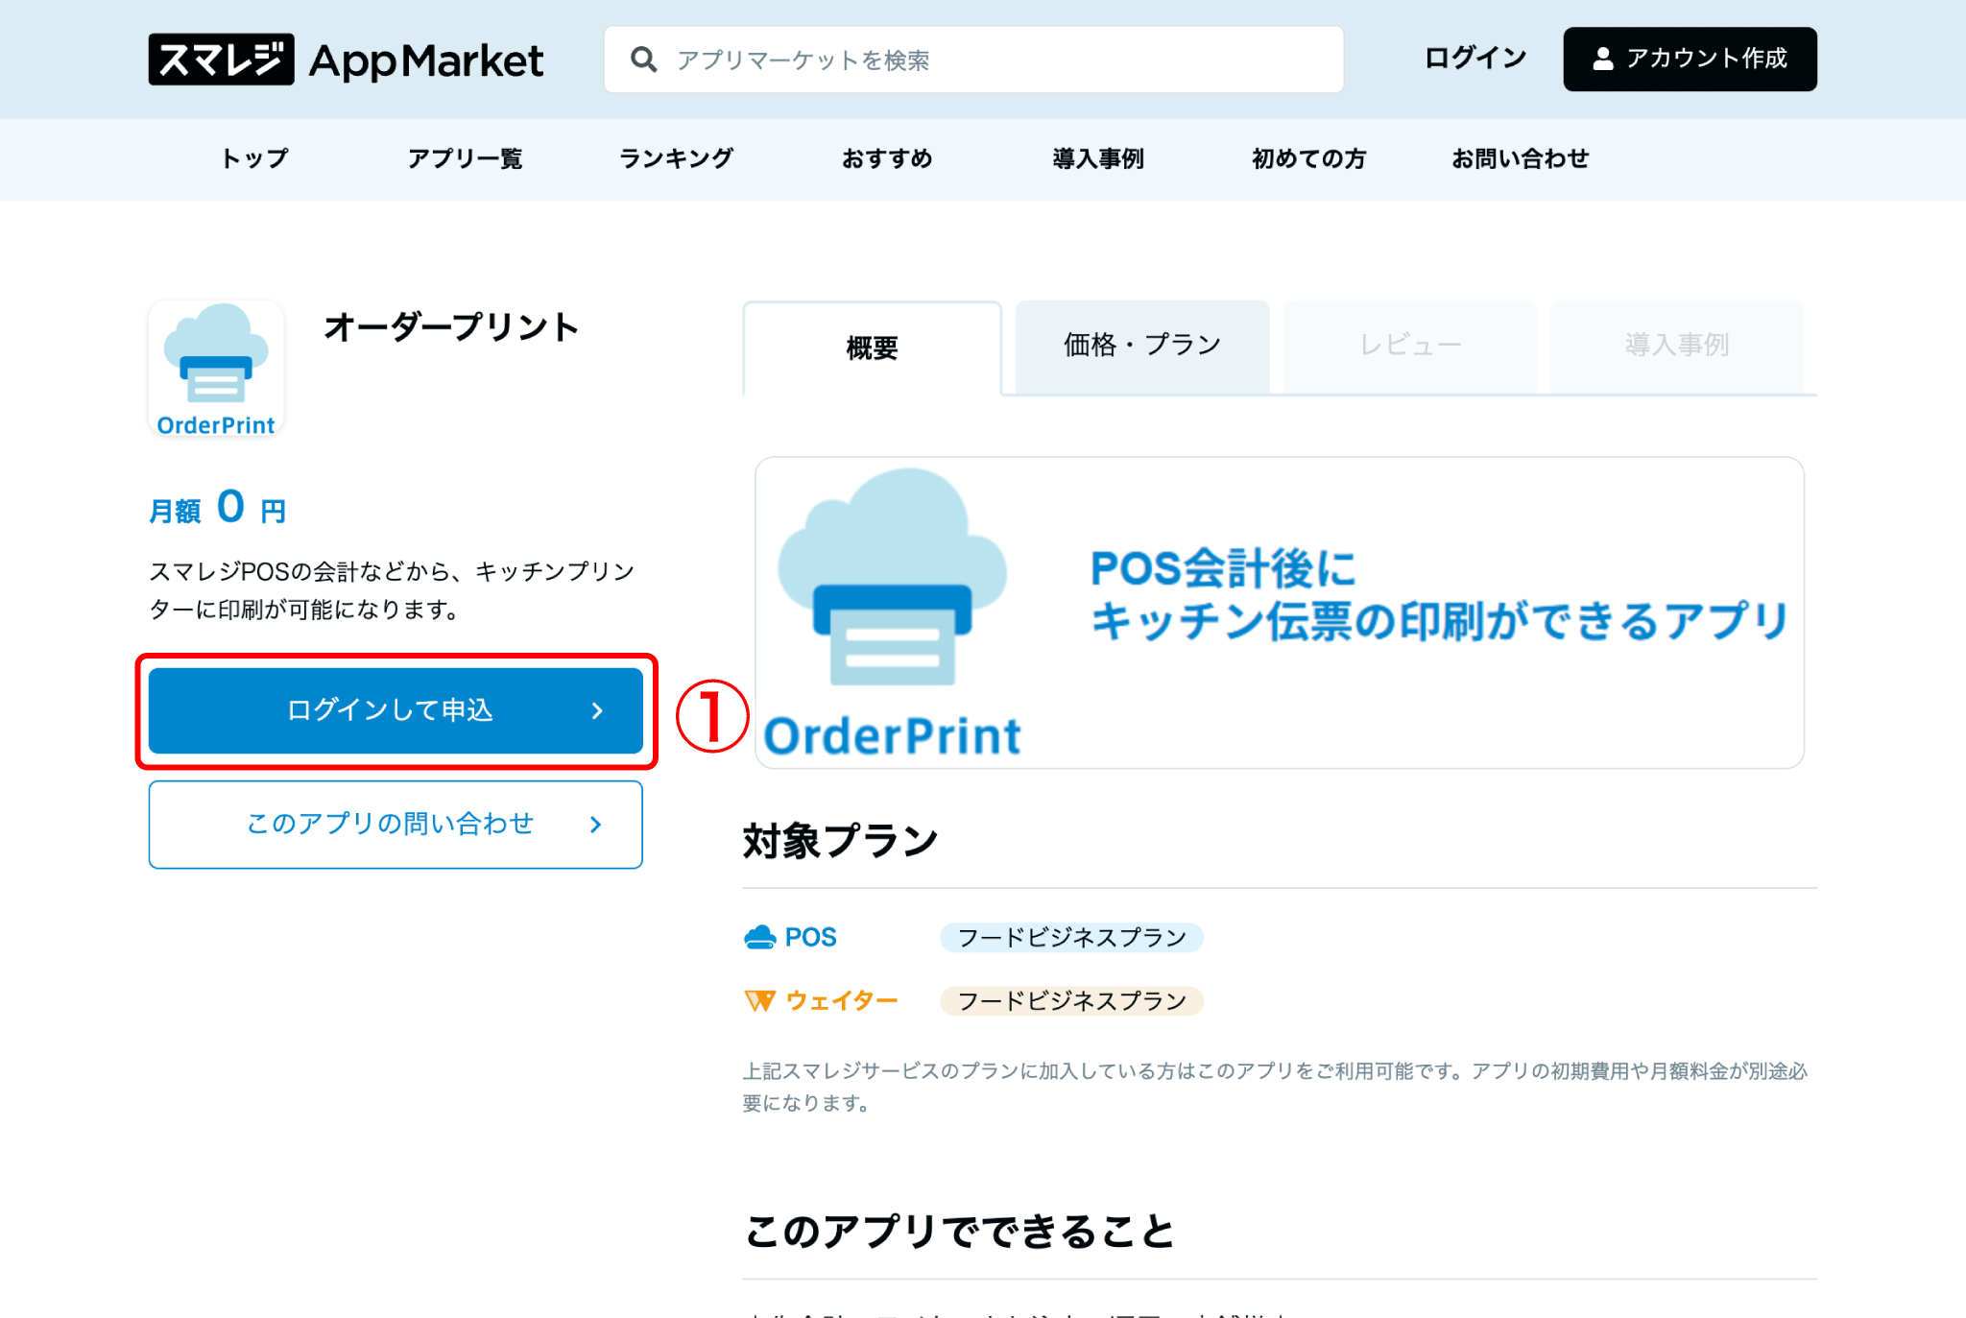Click the ログイン link in the header

(1474, 58)
